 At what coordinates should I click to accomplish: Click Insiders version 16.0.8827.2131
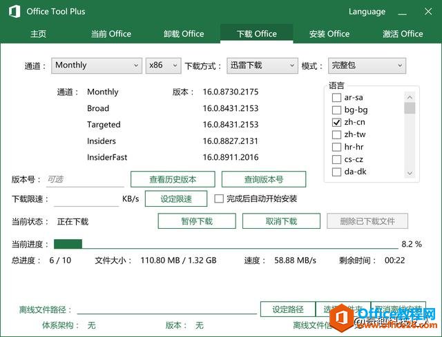tap(231, 141)
